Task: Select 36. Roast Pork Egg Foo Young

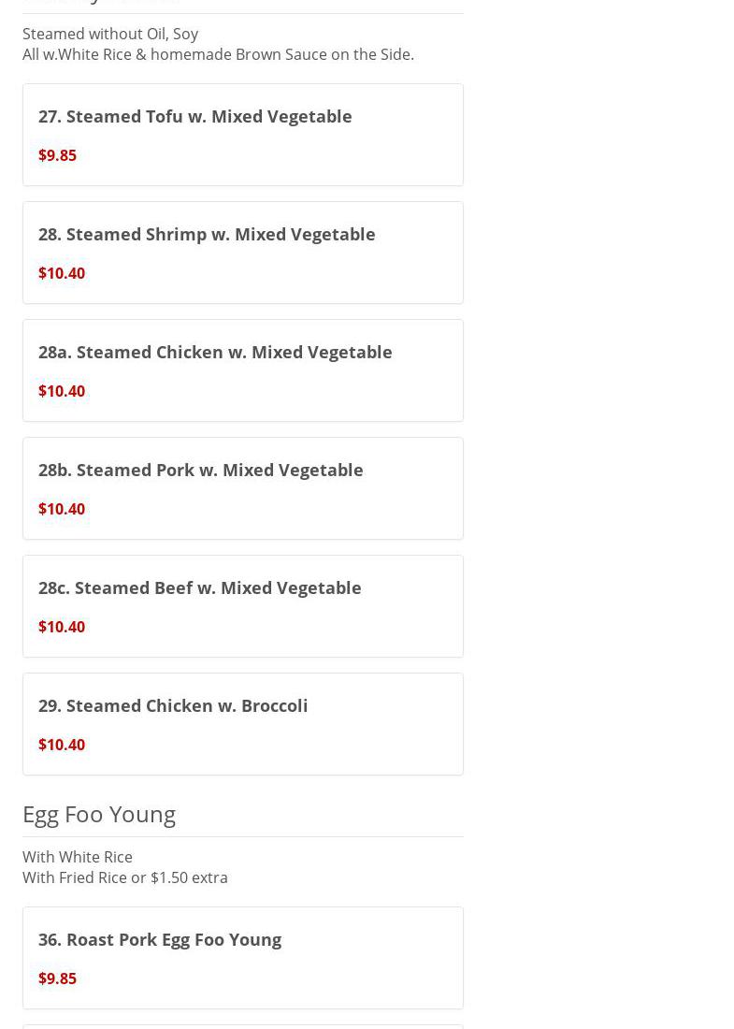Action: 160,939
